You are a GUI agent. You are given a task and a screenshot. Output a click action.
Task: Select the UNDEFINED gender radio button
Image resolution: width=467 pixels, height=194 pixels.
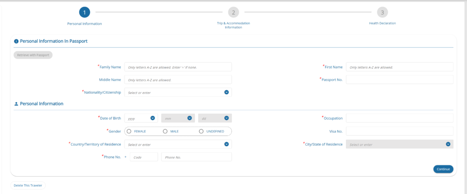coord(201,131)
